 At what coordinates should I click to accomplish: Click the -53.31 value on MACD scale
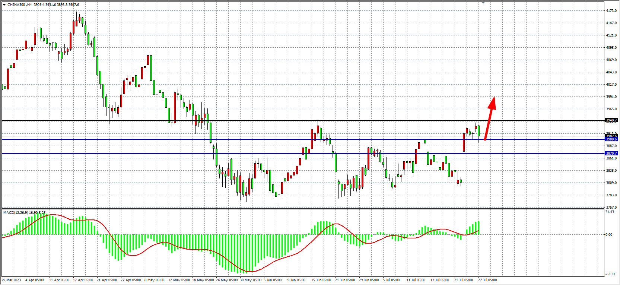coord(610,274)
